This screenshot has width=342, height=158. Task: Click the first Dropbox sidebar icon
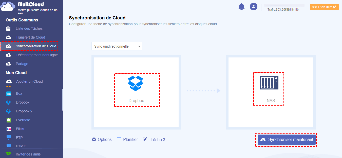pyautogui.click(x=9, y=102)
